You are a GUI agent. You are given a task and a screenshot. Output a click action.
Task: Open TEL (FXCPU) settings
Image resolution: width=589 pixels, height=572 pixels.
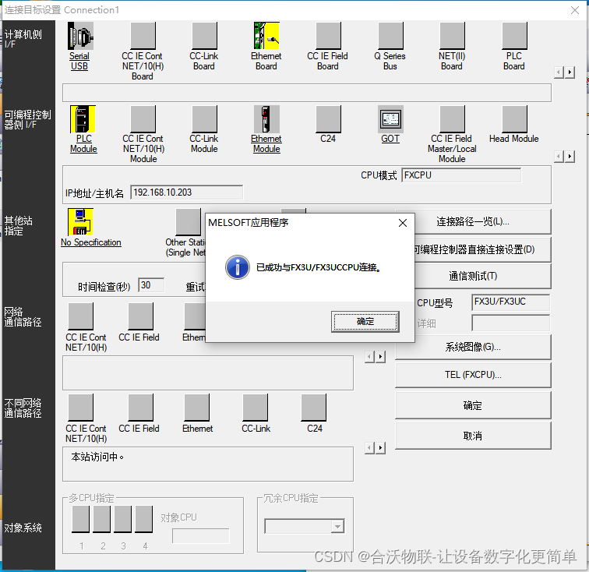473,375
